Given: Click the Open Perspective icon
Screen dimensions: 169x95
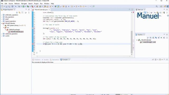Looking at the screenshot, I should pos(161,6).
